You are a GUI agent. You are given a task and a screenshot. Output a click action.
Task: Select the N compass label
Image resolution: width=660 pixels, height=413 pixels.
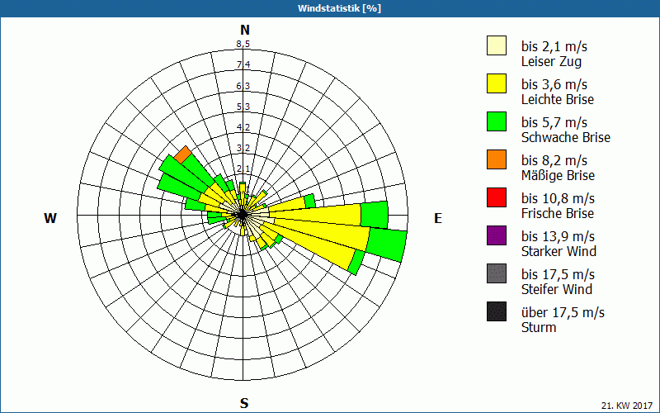tap(245, 30)
